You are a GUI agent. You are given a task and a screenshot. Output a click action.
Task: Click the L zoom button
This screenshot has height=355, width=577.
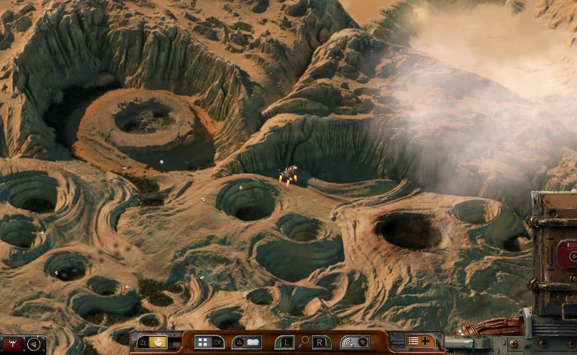pos(285,343)
